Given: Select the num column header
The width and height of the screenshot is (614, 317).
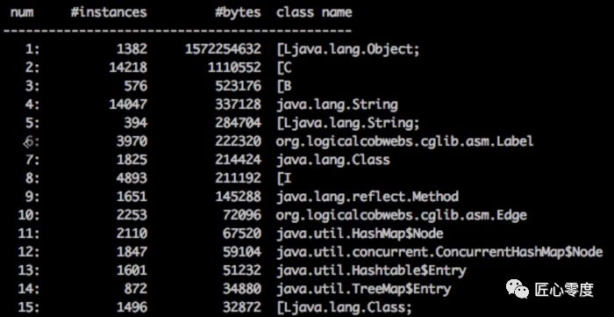Looking at the screenshot, I should click(x=22, y=12).
